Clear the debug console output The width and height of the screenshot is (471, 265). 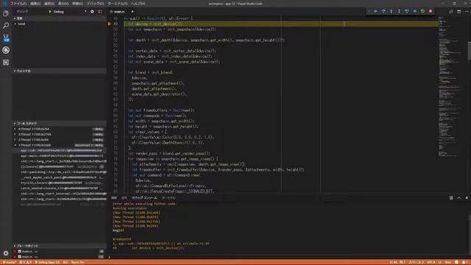click(x=451, y=198)
